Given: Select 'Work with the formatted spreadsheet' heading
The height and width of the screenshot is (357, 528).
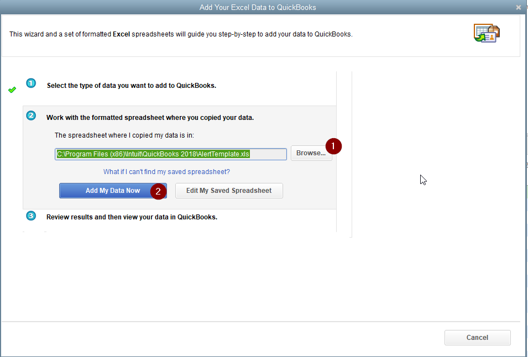Looking at the screenshot, I should (x=150, y=117).
